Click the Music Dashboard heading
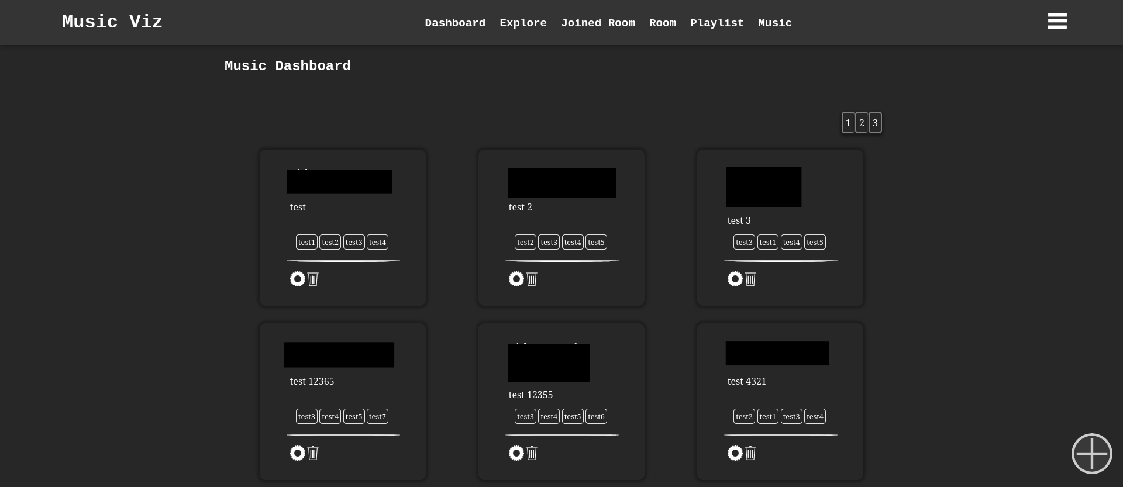The width and height of the screenshot is (1123, 487). coord(288,66)
